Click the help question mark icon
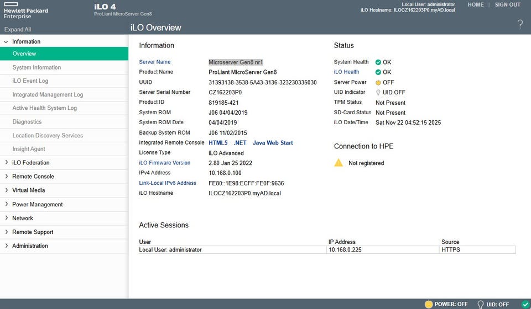This screenshot has width=531, height=309. click(x=520, y=24)
